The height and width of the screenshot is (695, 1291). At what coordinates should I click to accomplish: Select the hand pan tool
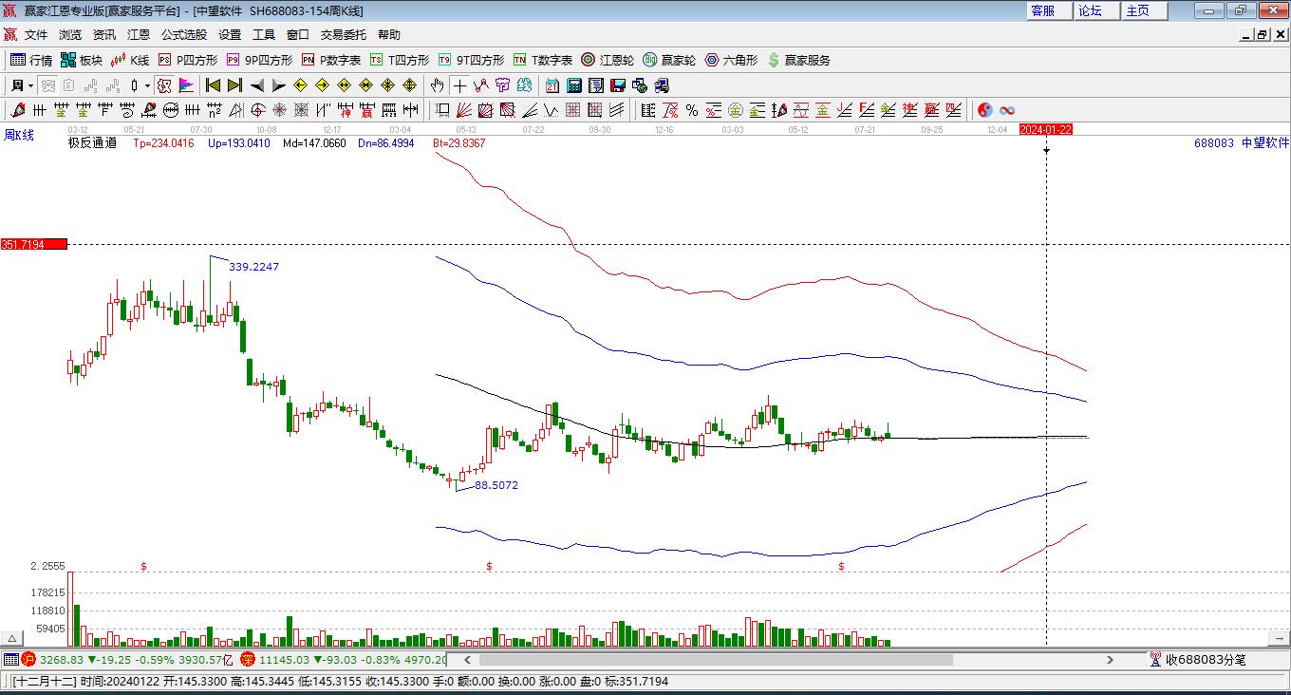point(437,85)
